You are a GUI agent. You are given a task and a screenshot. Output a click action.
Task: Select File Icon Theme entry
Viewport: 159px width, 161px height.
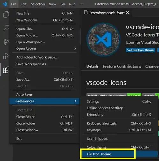point(119,154)
